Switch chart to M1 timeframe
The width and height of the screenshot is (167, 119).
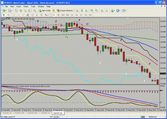[x=54, y=15]
